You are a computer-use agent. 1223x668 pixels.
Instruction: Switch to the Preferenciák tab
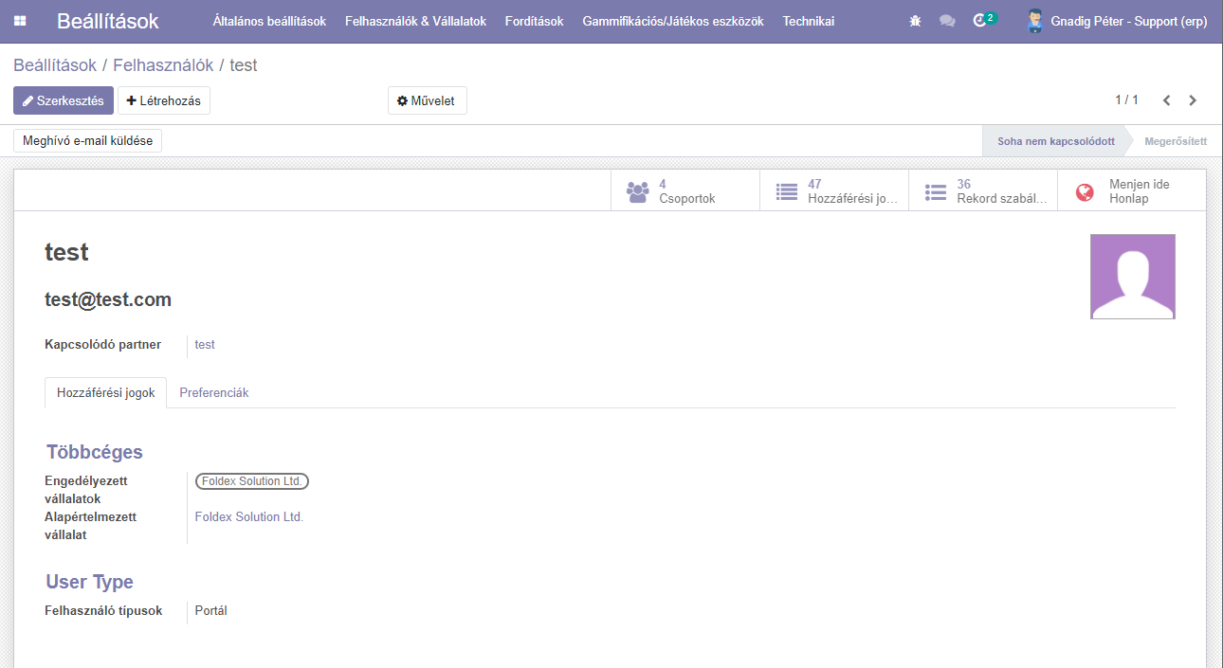click(x=214, y=392)
